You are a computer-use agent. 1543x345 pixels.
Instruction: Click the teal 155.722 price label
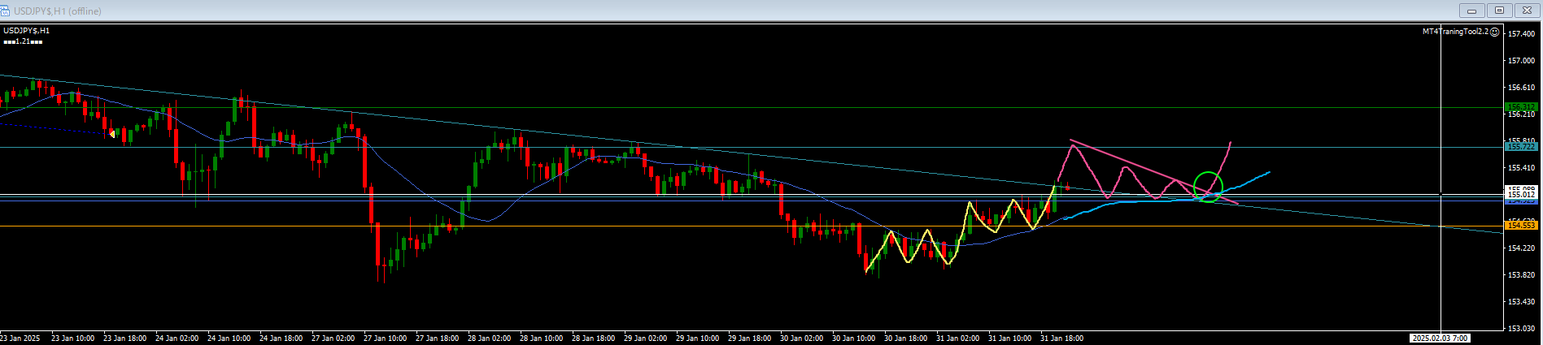coord(1520,147)
